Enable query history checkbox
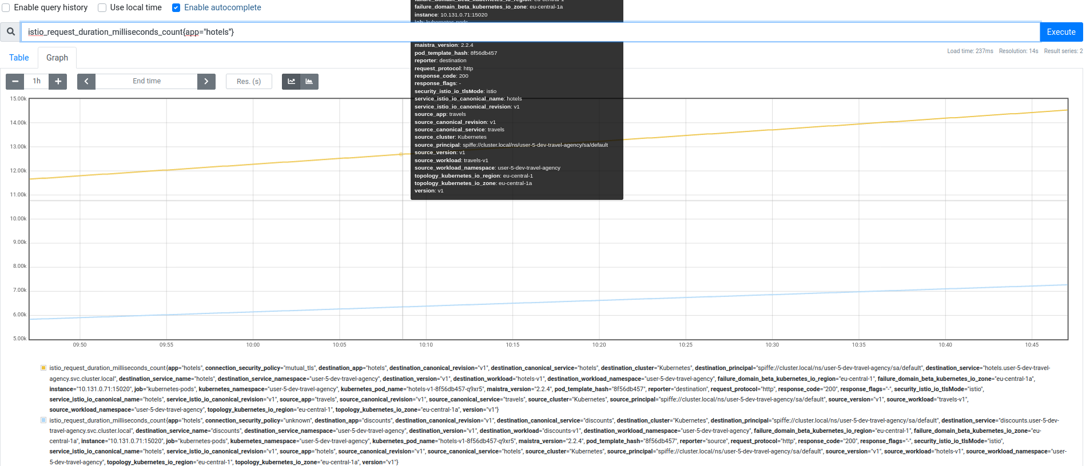Viewport: 1086px width, 466px height. [6, 7]
